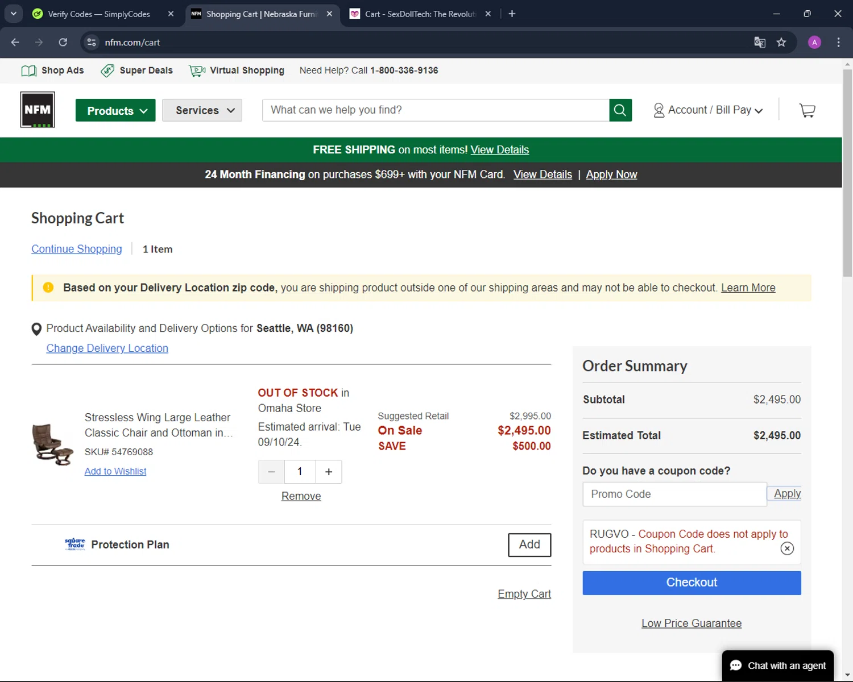The width and height of the screenshot is (853, 682).
Task: Click the blue Checkout button
Action: coord(691,583)
